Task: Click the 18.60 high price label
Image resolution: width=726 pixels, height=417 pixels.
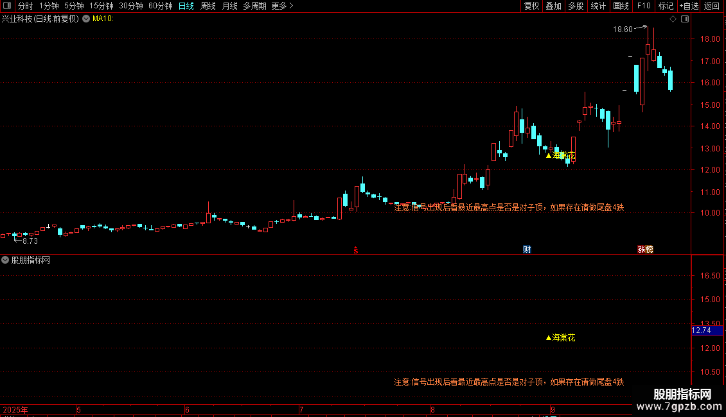Action: click(623, 29)
